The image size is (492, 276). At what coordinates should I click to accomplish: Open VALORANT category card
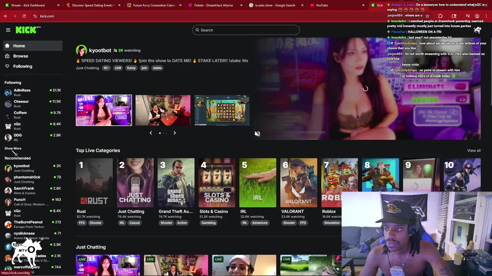pyautogui.click(x=299, y=183)
